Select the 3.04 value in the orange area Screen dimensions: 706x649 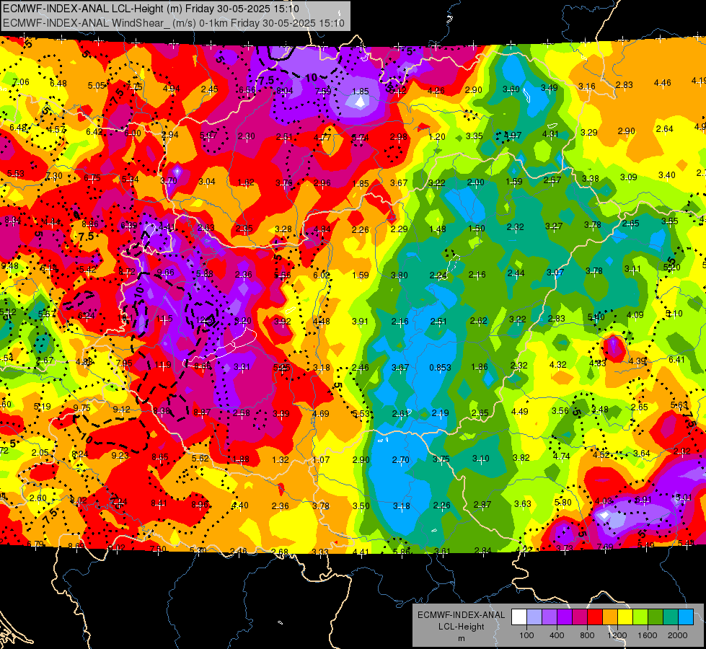[207, 182]
